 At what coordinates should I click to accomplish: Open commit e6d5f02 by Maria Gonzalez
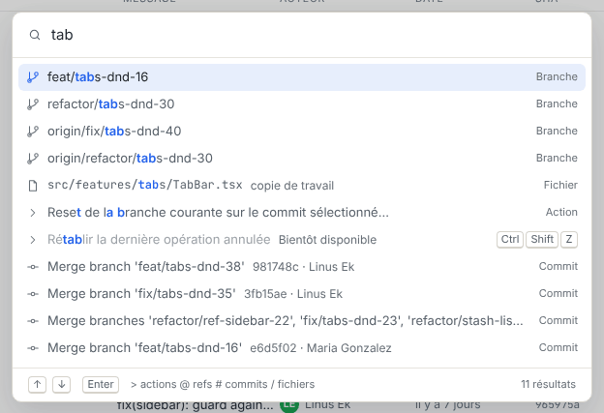coord(302,348)
